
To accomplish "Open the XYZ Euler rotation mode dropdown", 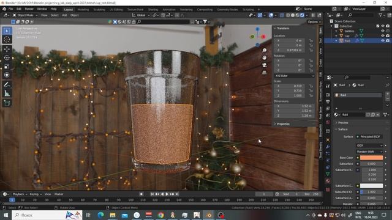I will (x=294, y=76).
